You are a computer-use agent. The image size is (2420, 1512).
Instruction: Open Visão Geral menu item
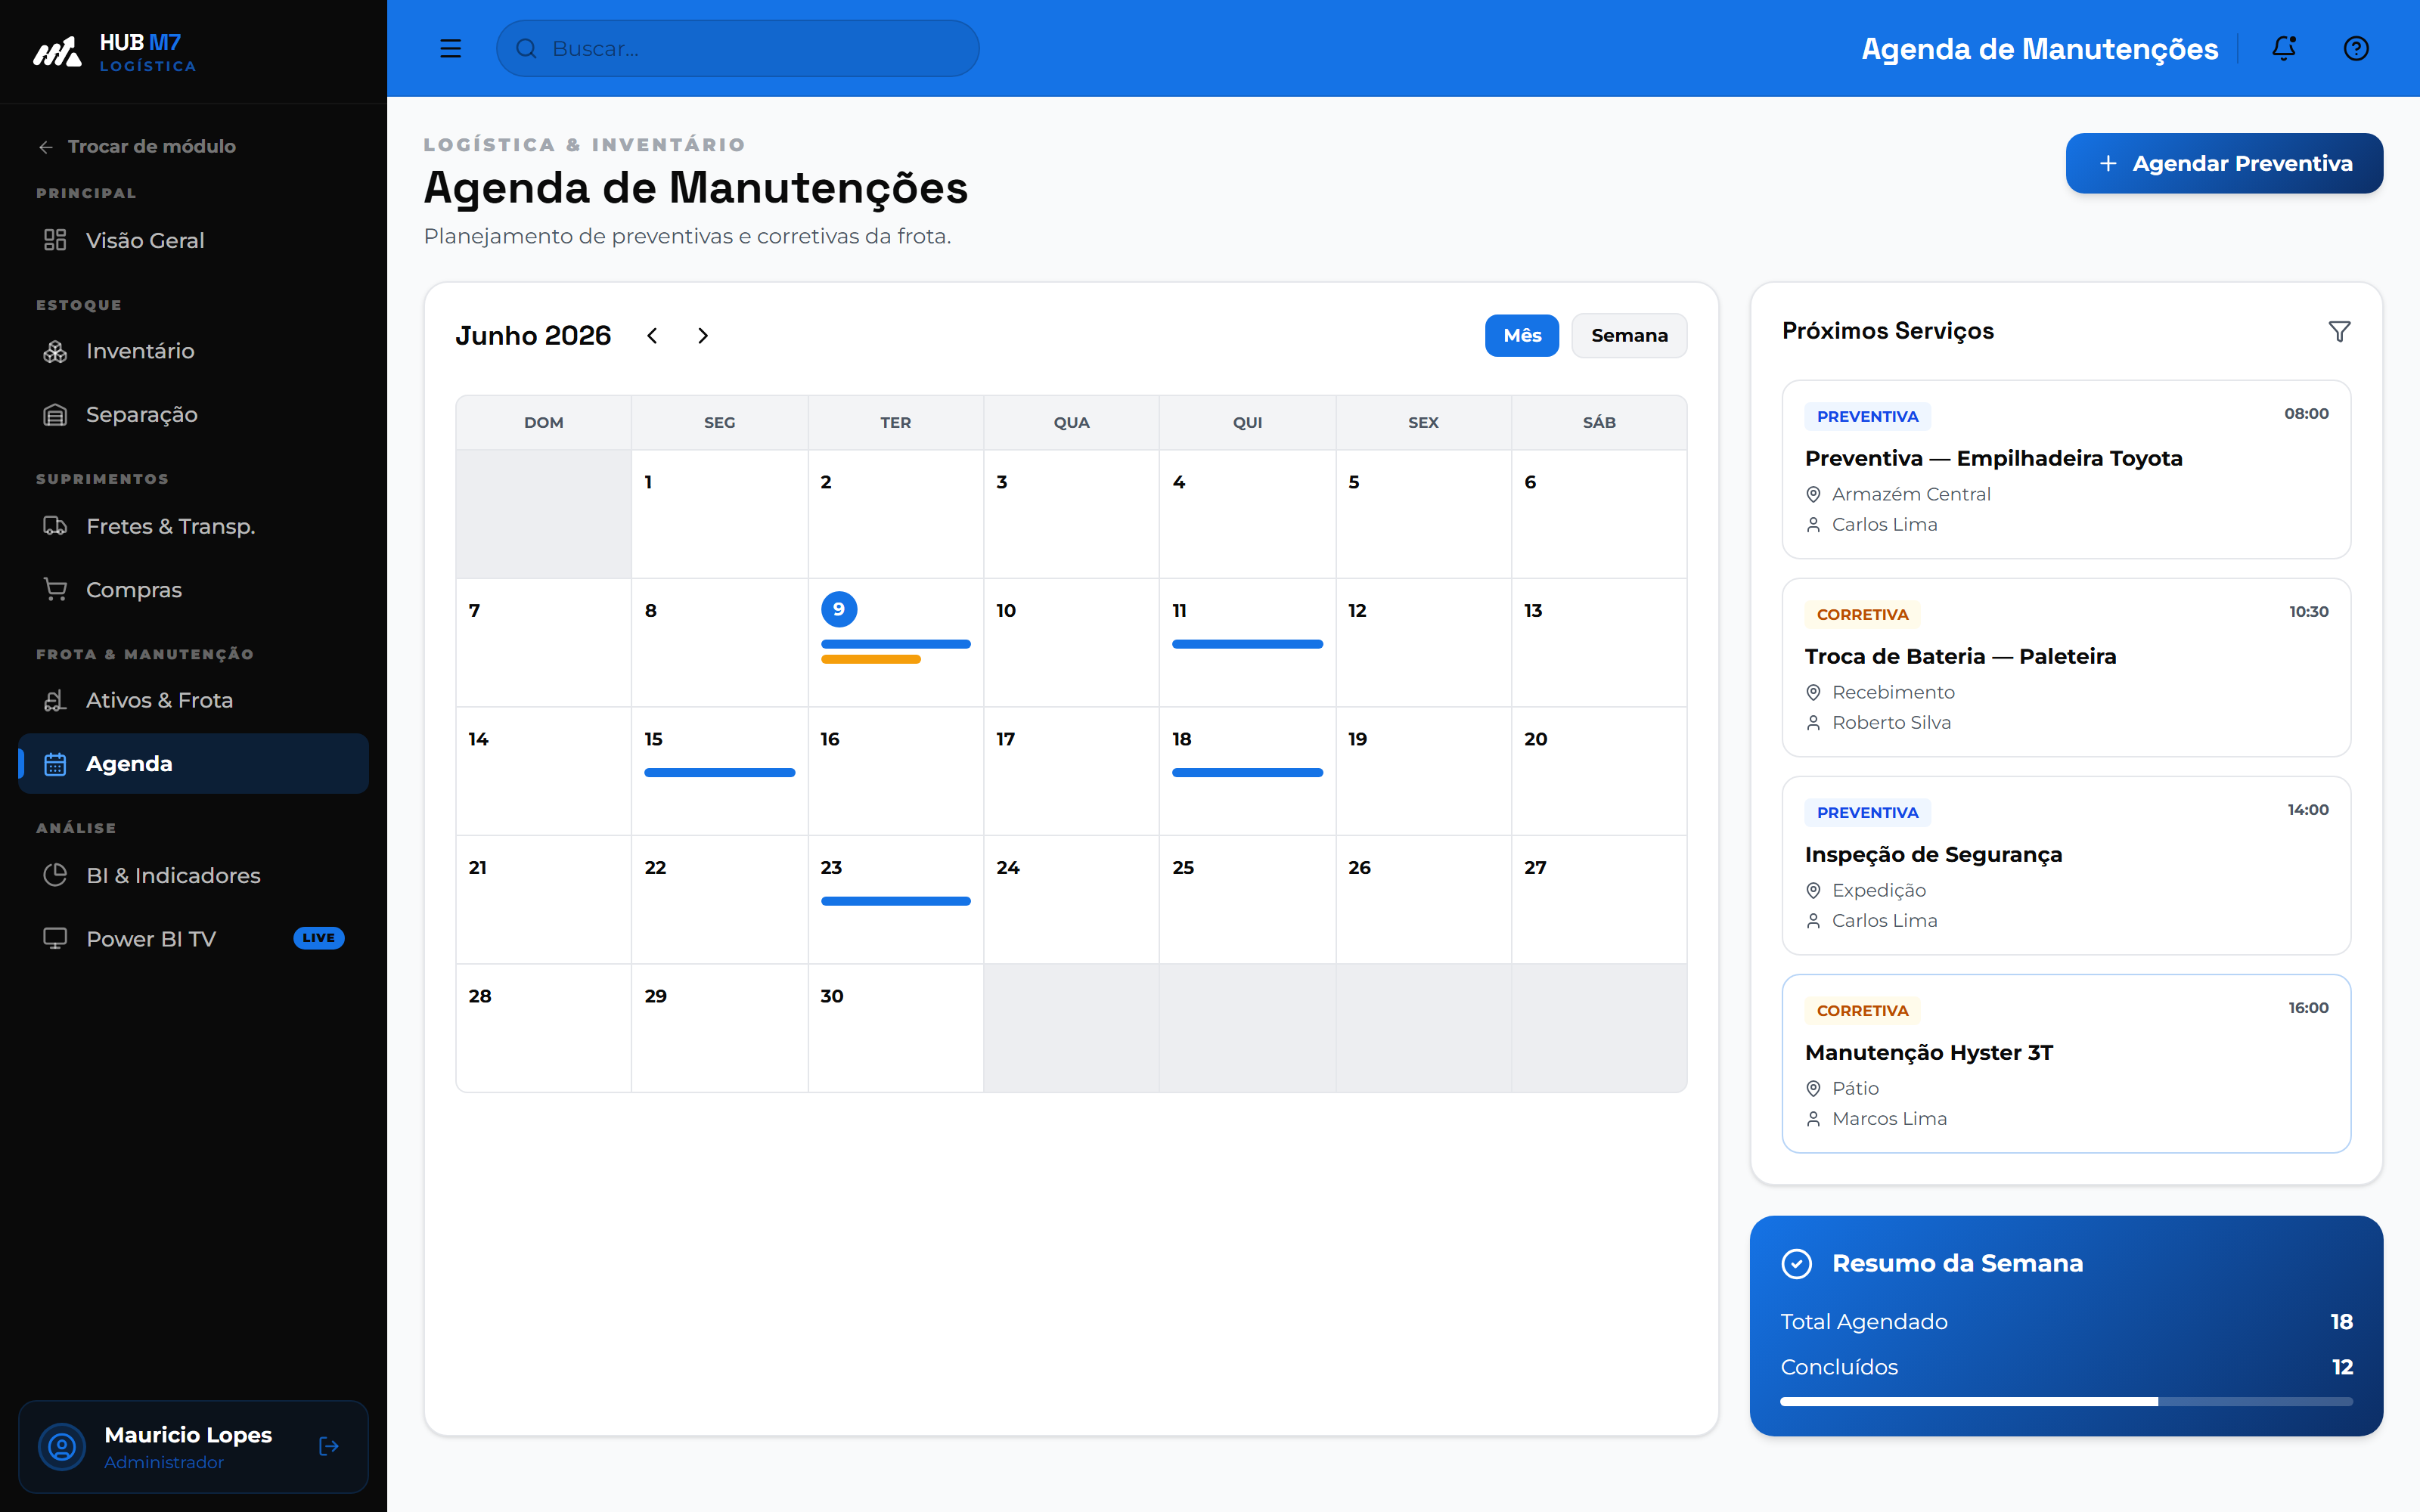coord(193,240)
